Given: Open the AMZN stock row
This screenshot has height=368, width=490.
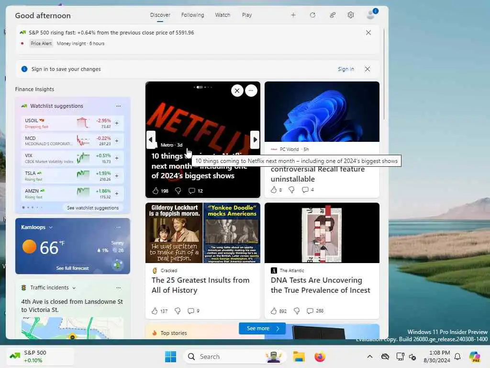Looking at the screenshot, I should [73, 194].
